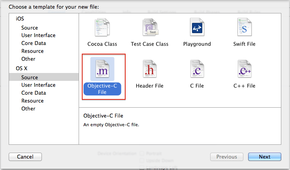
Task: Click 'An empty Objective-C file.' description
Action: 111,125
